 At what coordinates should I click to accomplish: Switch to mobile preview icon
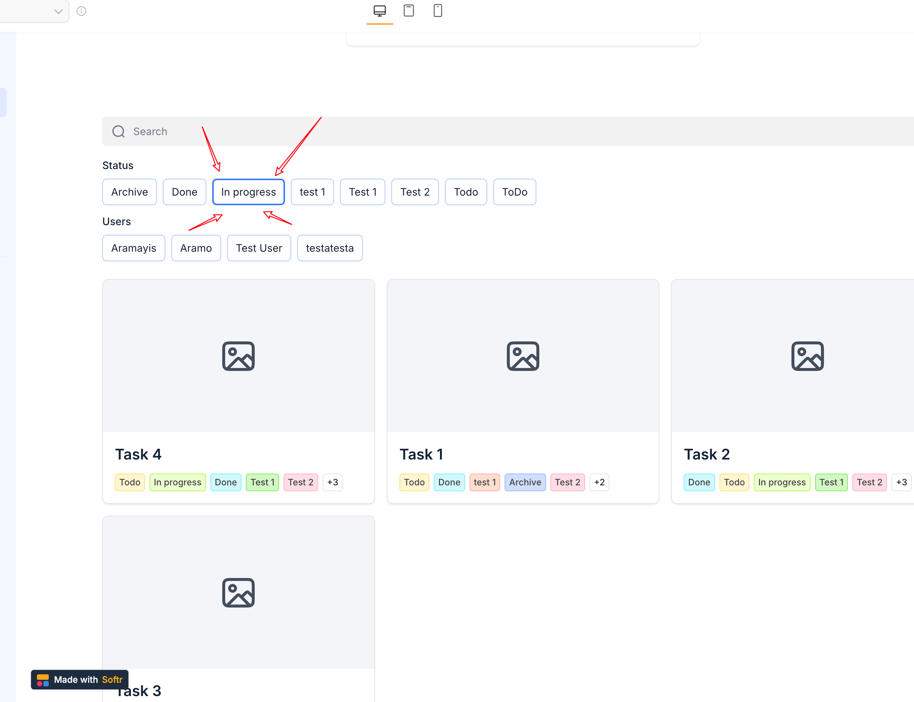click(437, 10)
